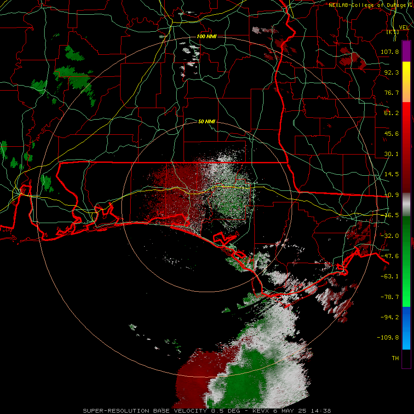Click the [KT] units label
This screenshot has height=414, width=414.
pyautogui.click(x=393, y=32)
